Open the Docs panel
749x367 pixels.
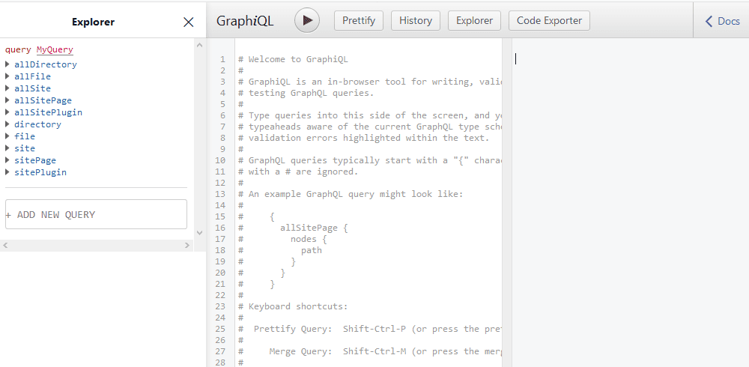tap(722, 21)
